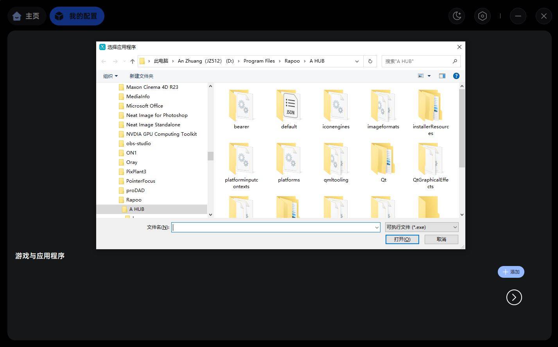Click 新建文件夹 new folder

tap(142, 76)
